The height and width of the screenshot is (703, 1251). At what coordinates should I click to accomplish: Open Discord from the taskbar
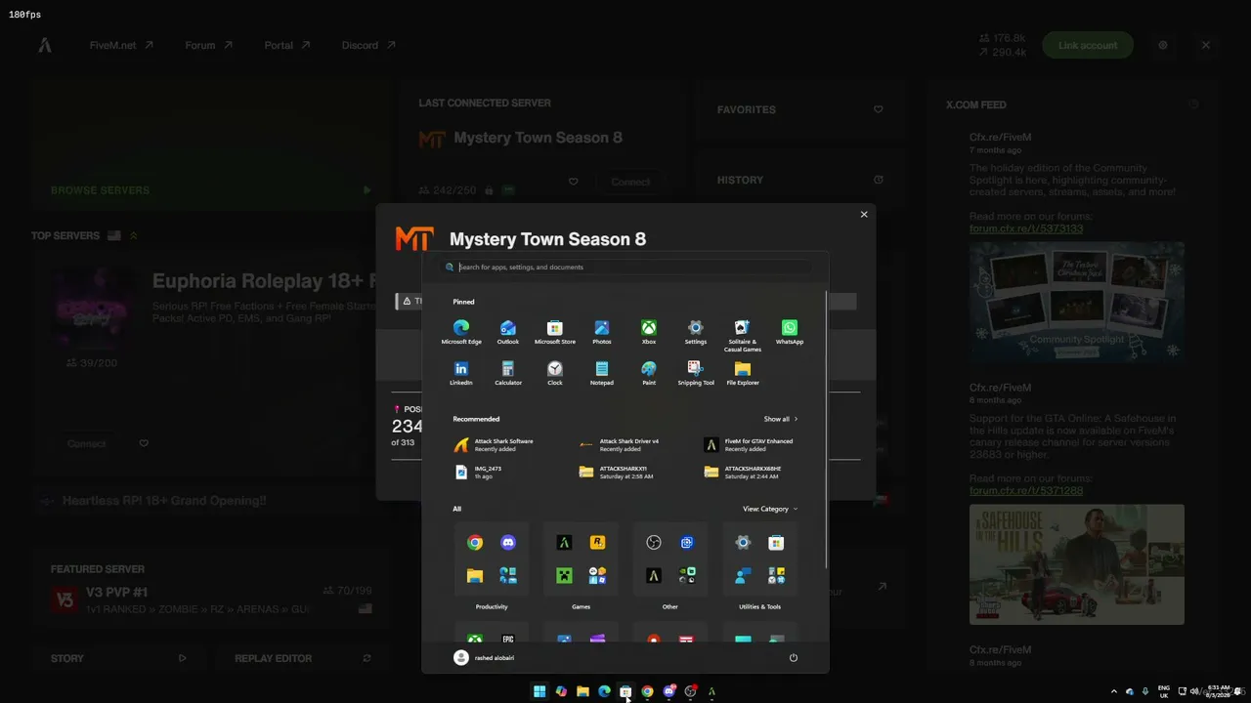click(x=669, y=691)
